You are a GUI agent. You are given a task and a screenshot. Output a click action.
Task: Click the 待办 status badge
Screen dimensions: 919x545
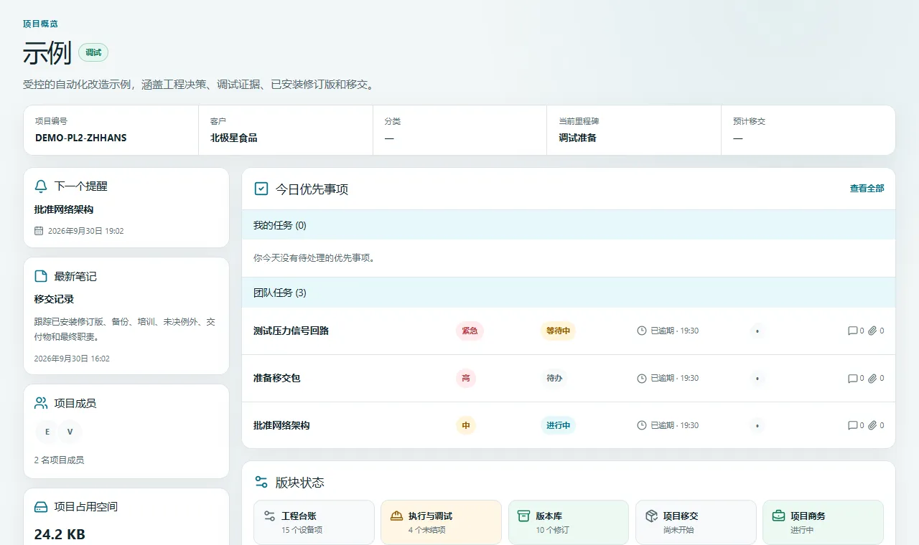point(554,378)
